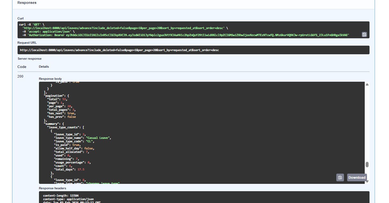
Task: Click the 200 status code
Action: pyautogui.click(x=20, y=76)
